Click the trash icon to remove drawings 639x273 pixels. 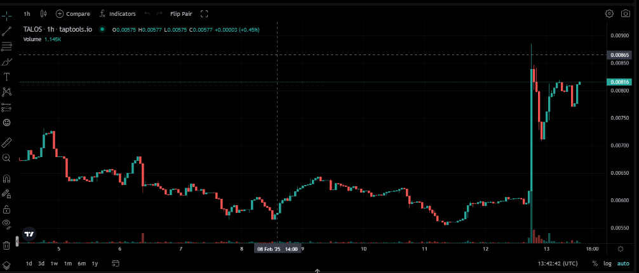[6, 245]
